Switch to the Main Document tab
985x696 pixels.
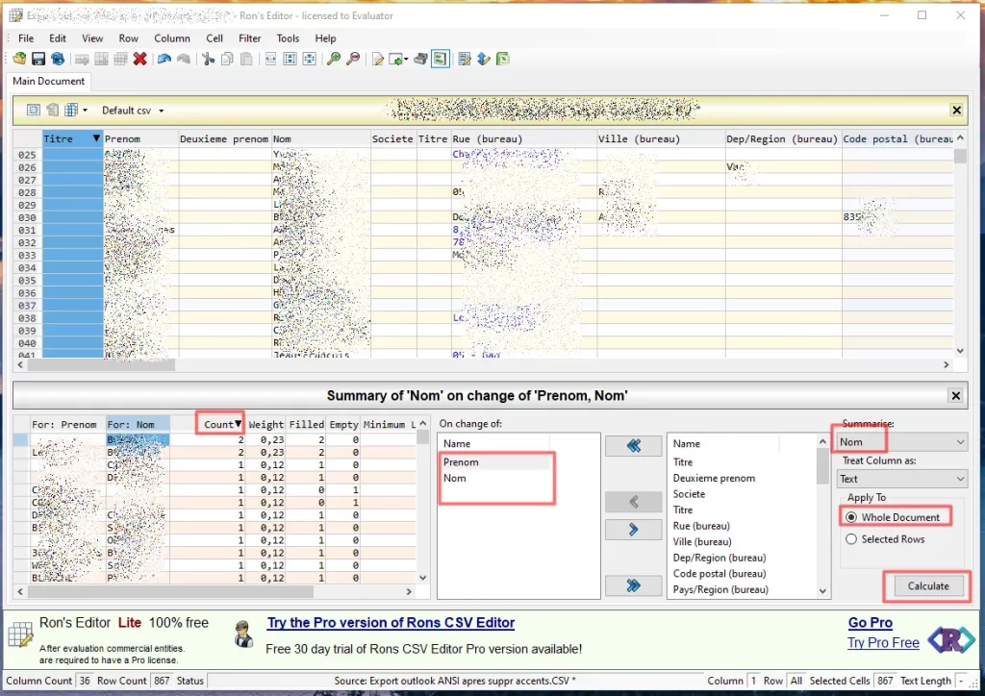48,81
